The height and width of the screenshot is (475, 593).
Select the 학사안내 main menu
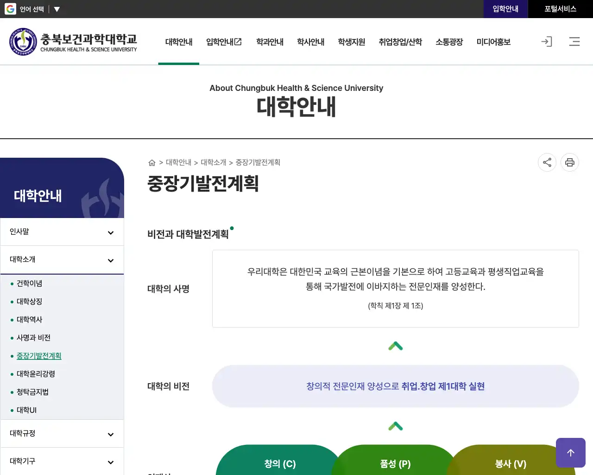[x=310, y=42]
